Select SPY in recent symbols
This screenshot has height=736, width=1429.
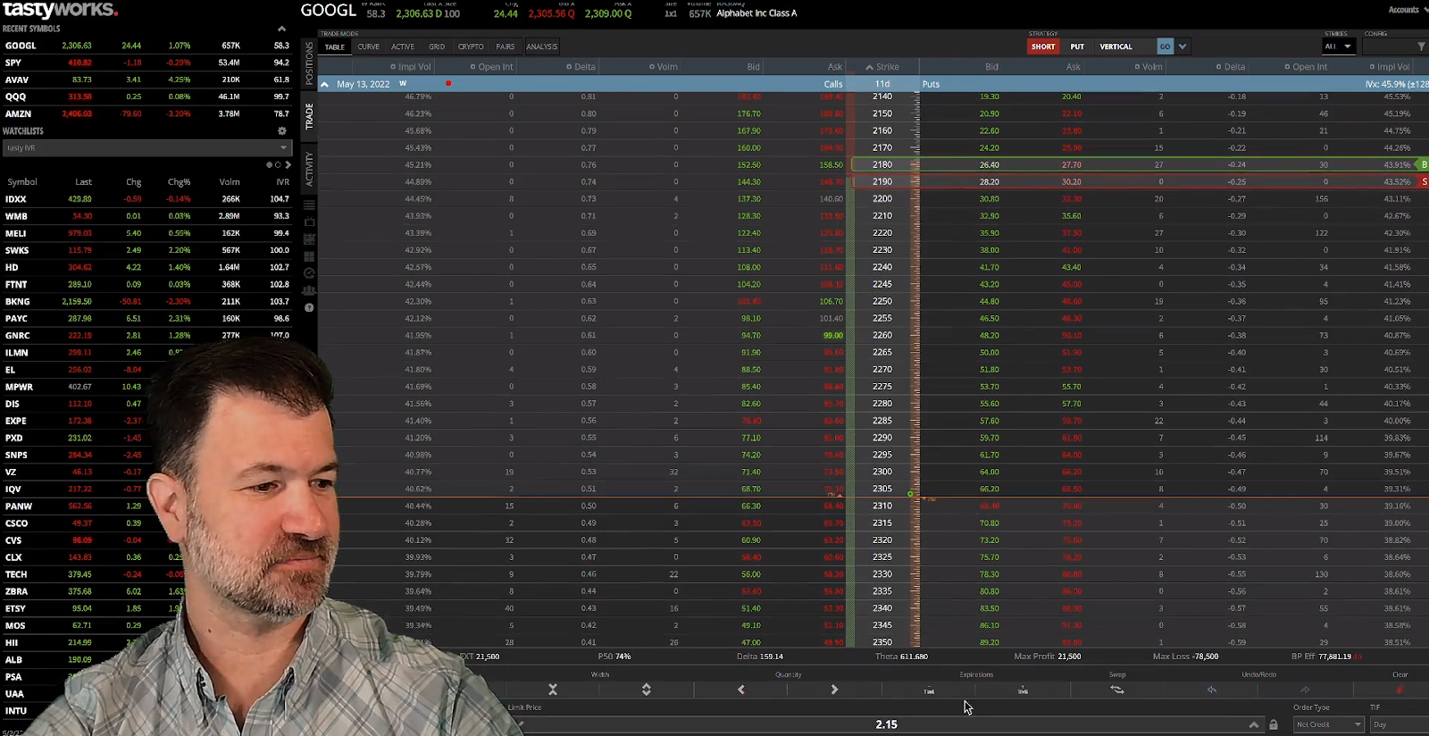(146, 63)
